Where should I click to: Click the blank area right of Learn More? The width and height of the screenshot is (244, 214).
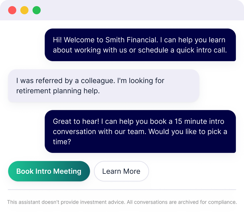[193, 171]
